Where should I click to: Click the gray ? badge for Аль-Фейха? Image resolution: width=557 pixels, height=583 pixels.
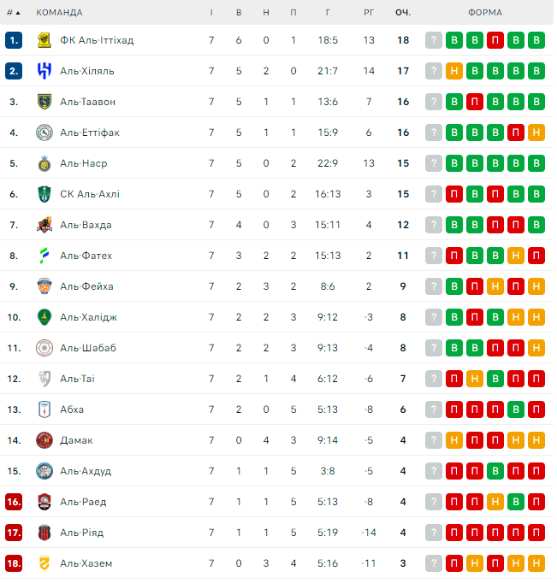[x=434, y=286]
